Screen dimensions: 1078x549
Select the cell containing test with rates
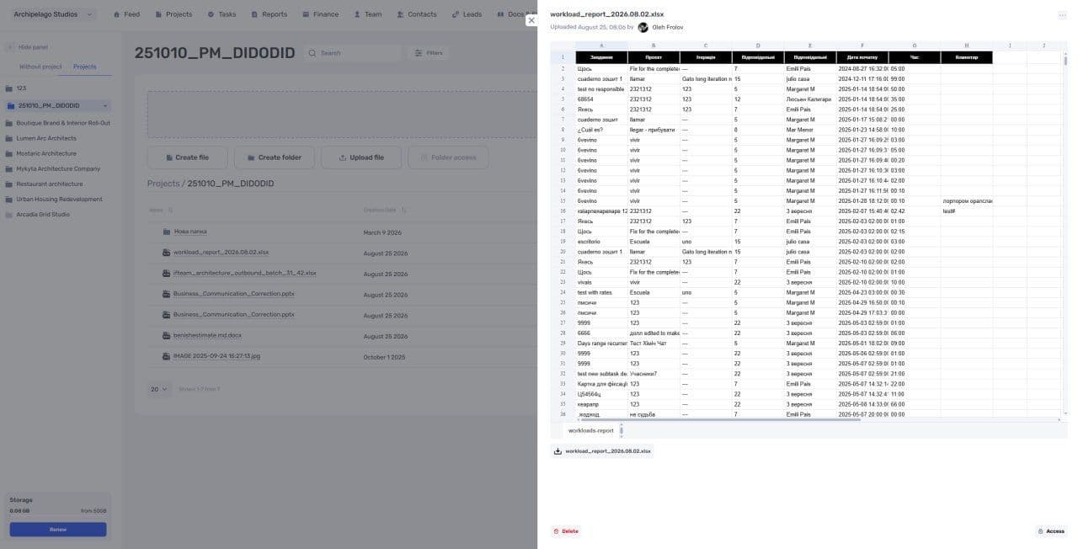click(601, 292)
